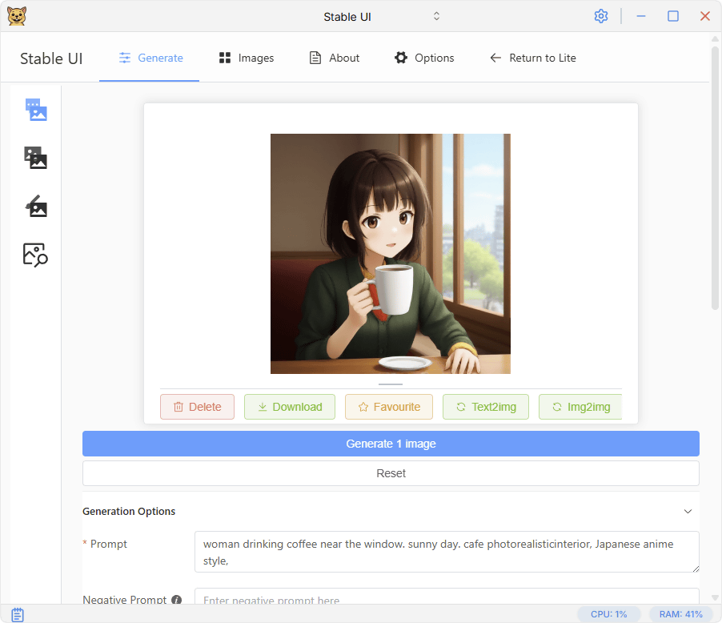Select the image-to-image mode sidebar icon
722x623 pixels.
pos(36,158)
